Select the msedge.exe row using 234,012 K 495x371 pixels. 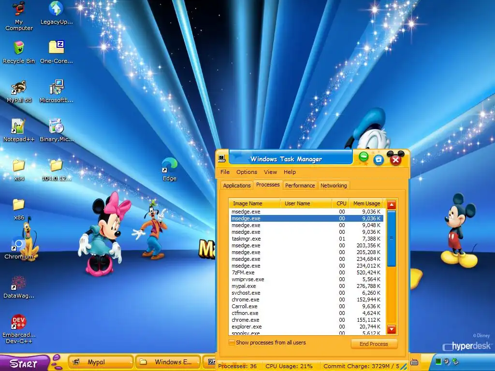click(x=306, y=266)
